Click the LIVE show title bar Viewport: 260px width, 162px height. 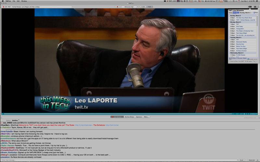point(37,7)
